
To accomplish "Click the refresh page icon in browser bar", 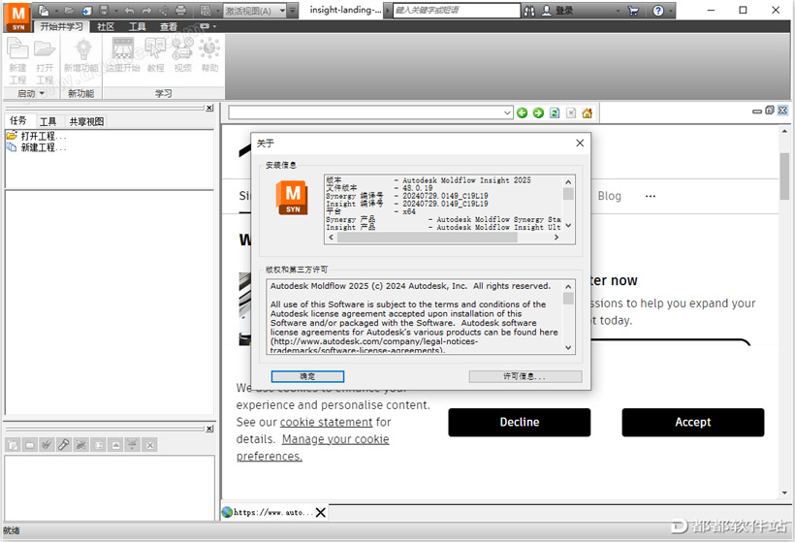I will [555, 113].
